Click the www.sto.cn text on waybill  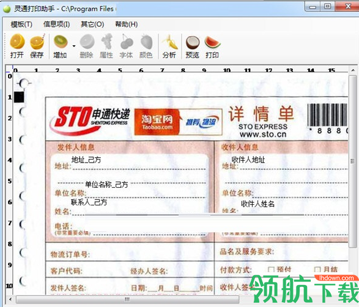pos(263,134)
